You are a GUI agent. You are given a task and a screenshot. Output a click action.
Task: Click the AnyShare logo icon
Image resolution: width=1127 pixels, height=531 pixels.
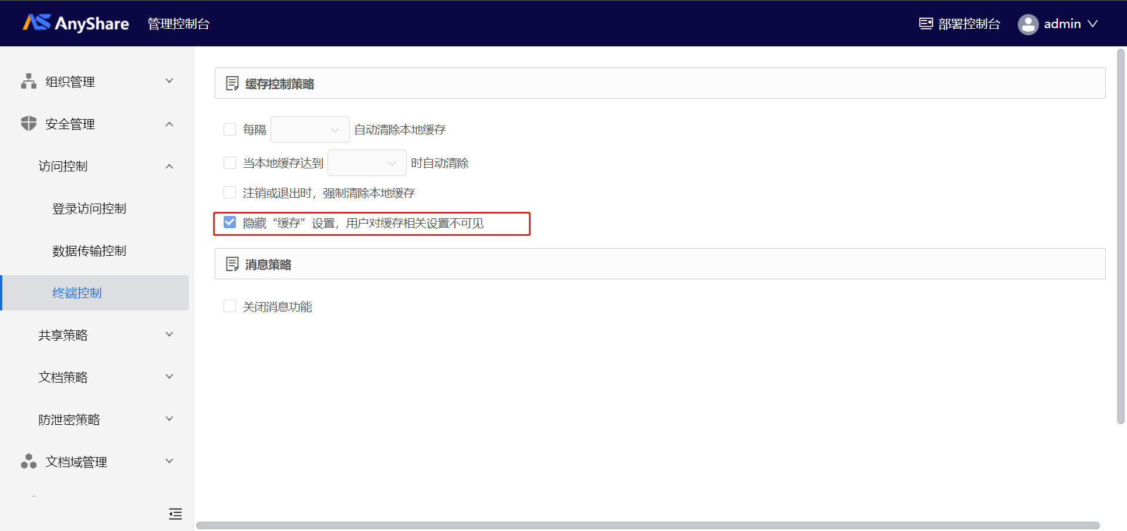[x=36, y=22]
